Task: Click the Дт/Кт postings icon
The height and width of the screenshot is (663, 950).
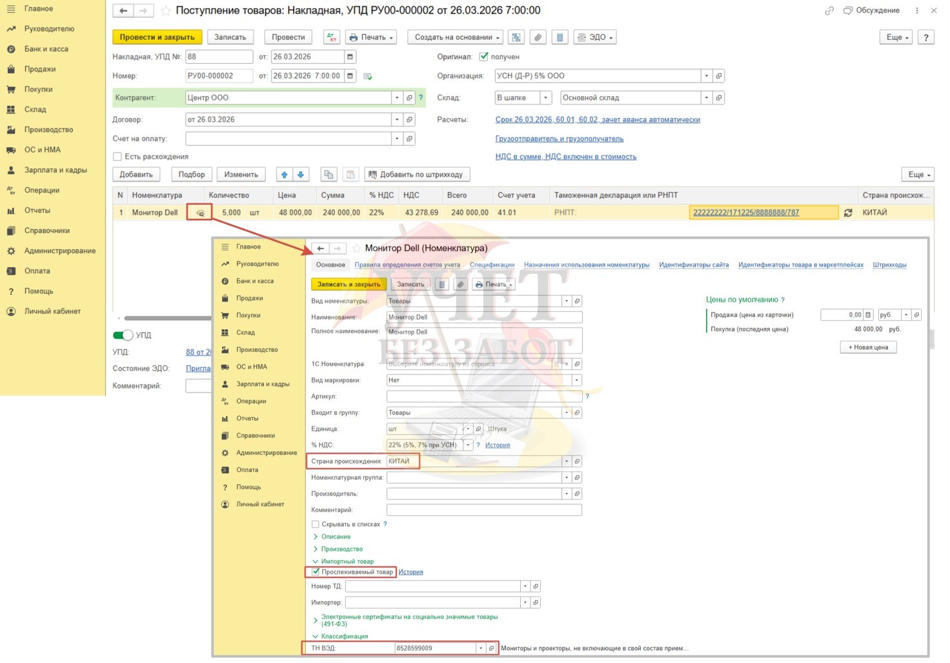Action: point(332,37)
